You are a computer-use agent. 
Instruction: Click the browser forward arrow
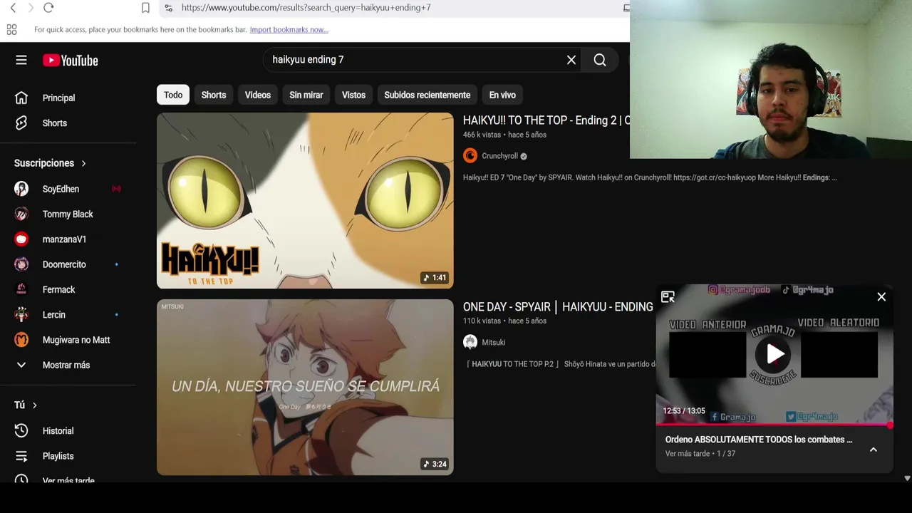pyautogui.click(x=30, y=8)
